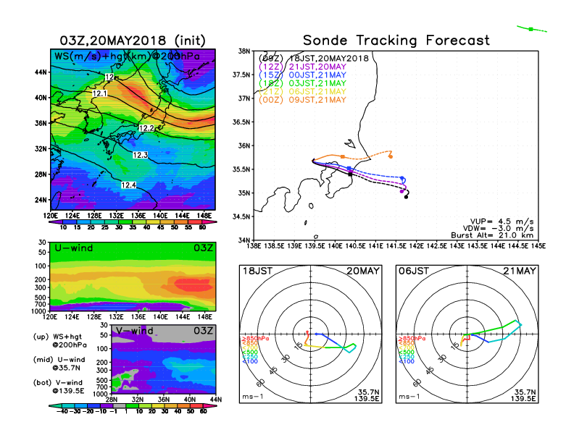The width and height of the screenshot is (574, 443).
Task: Click the '(mid) U-wind @35.7N' note
Action: click(x=59, y=363)
